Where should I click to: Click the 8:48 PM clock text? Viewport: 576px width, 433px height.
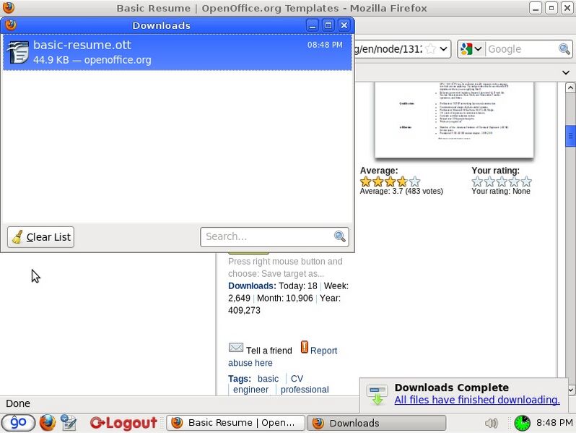pyautogui.click(x=554, y=423)
